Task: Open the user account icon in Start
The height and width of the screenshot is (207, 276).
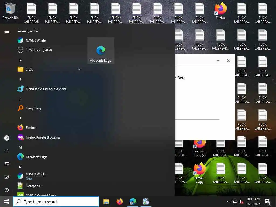Action: [x=7, y=138]
